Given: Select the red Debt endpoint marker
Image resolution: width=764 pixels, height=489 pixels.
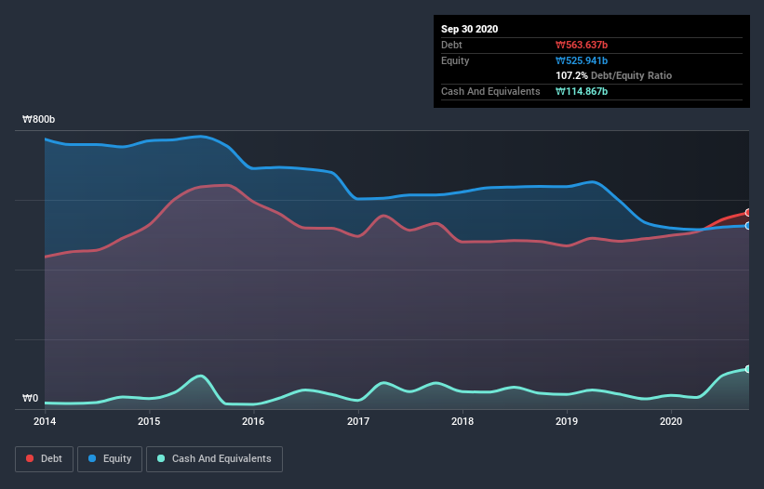Looking at the screenshot, I should (748, 213).
